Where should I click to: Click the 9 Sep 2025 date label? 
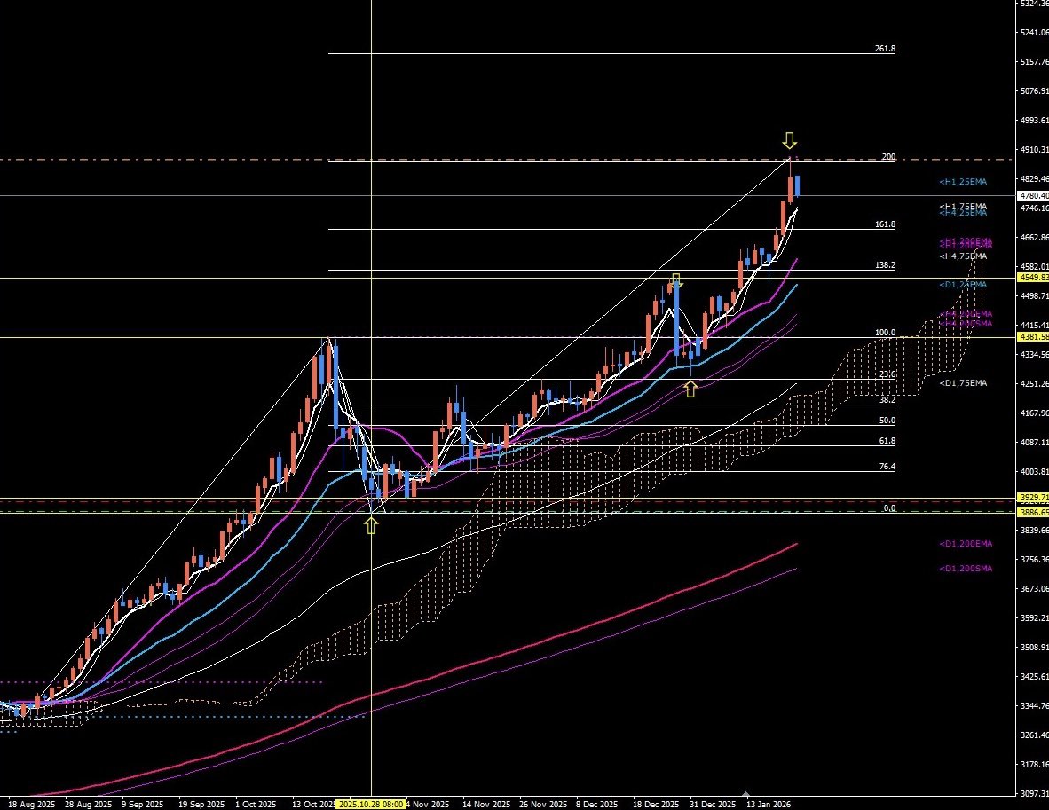(143, 805)
